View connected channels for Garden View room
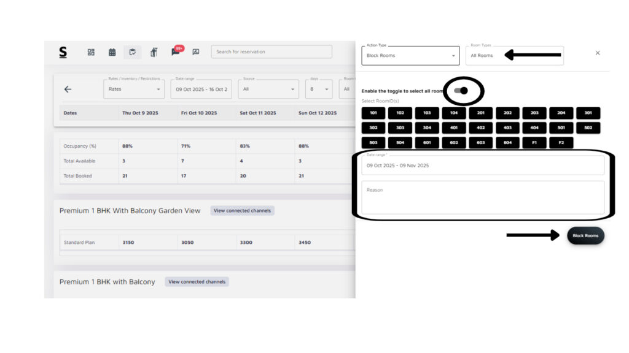Screen dimensions: 629x353 point(242,211)
